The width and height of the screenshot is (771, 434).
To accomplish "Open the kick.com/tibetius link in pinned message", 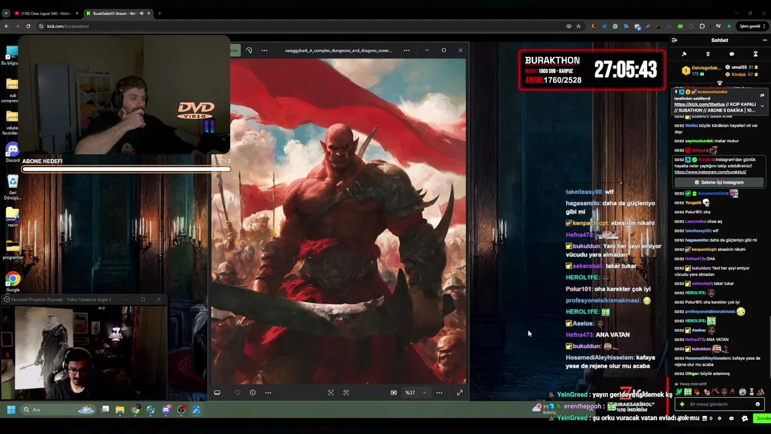I will click(699, 104).
